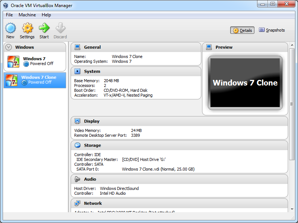Click the Windows 7 Clone preview thumbnail
Image resolution: width=298 pixels, height=223 pixels.
click(245, 83)
